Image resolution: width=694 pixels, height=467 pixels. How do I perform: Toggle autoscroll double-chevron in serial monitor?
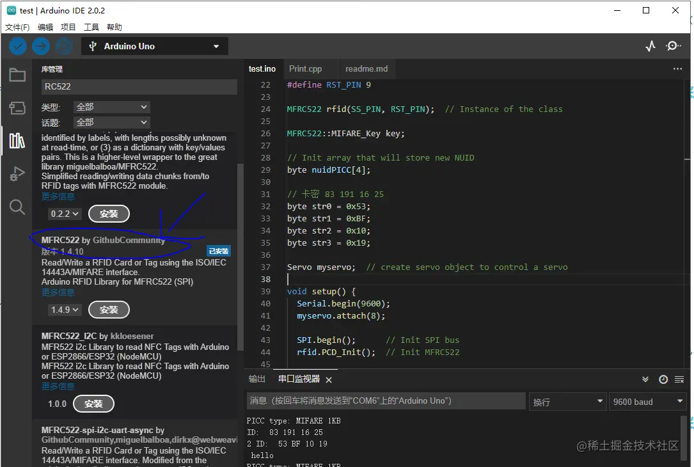point(645,379)
